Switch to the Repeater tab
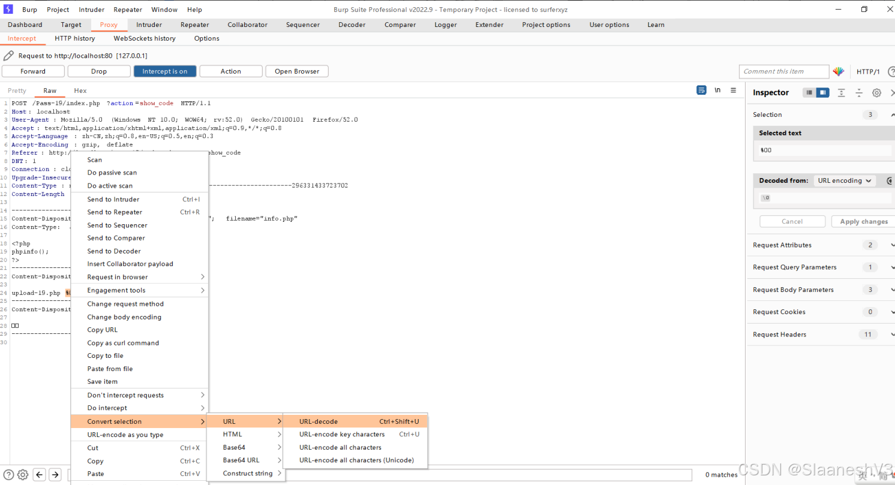 (195, 25)
